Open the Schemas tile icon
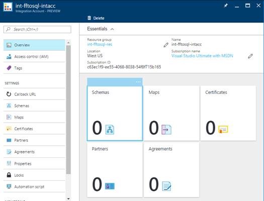This screenshot has width=264, height=201. (110, 129)
